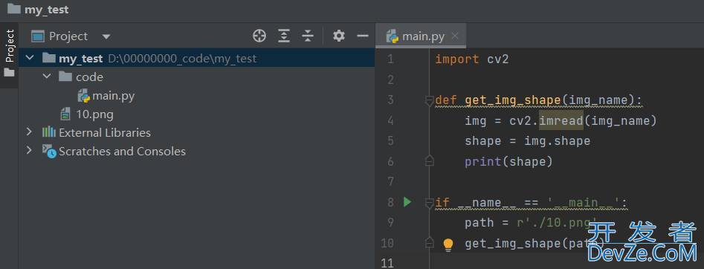Click the locate current file target icon

click(x=259, y=36)
